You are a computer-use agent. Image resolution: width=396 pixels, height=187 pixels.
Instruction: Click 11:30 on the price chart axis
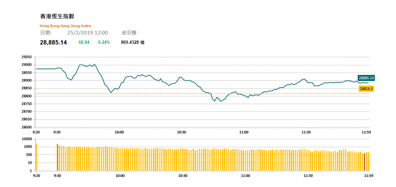point(306,132)
